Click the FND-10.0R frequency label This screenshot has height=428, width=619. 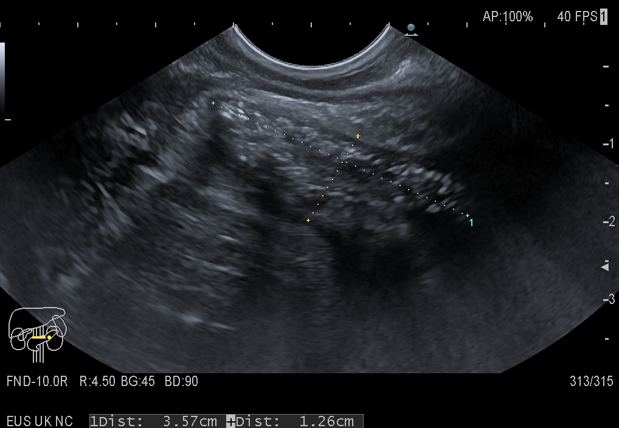[x=38, y=381]
